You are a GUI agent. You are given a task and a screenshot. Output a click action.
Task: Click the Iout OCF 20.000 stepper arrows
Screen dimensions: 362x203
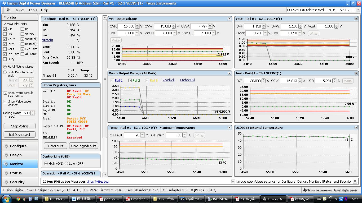[263, 81]
